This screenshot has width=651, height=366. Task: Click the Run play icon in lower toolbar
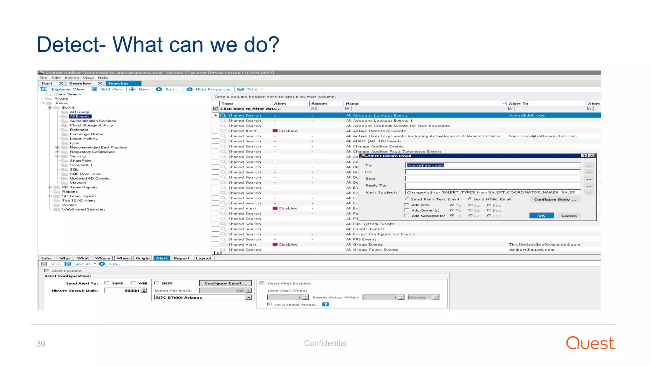102,264
